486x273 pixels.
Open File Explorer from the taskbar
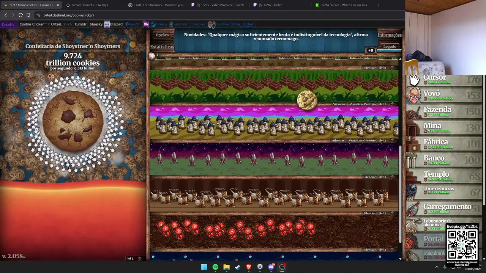[x=226, y=267]
